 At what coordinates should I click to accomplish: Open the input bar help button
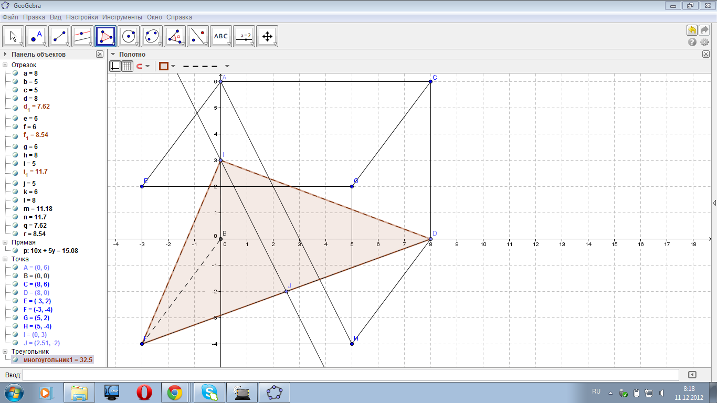[692, 375]
